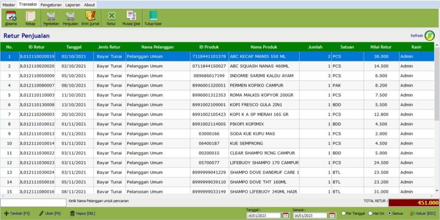Select row KOPI FRESCO GULA 2IN1
Image resolution: width=440 pixels, height=220 pixels.
pyautogui.click(x=217, y=105)
